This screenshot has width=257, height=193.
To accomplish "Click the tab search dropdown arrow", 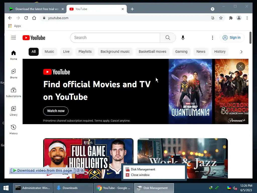I will (x=212, y=9).
